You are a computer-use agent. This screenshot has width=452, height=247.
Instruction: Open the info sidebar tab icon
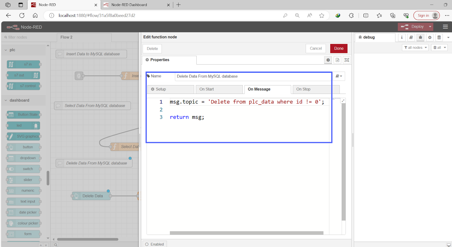(x=402, y=37)
